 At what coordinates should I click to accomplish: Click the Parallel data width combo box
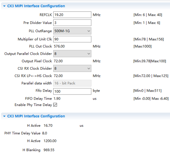(x=72, y=83)
